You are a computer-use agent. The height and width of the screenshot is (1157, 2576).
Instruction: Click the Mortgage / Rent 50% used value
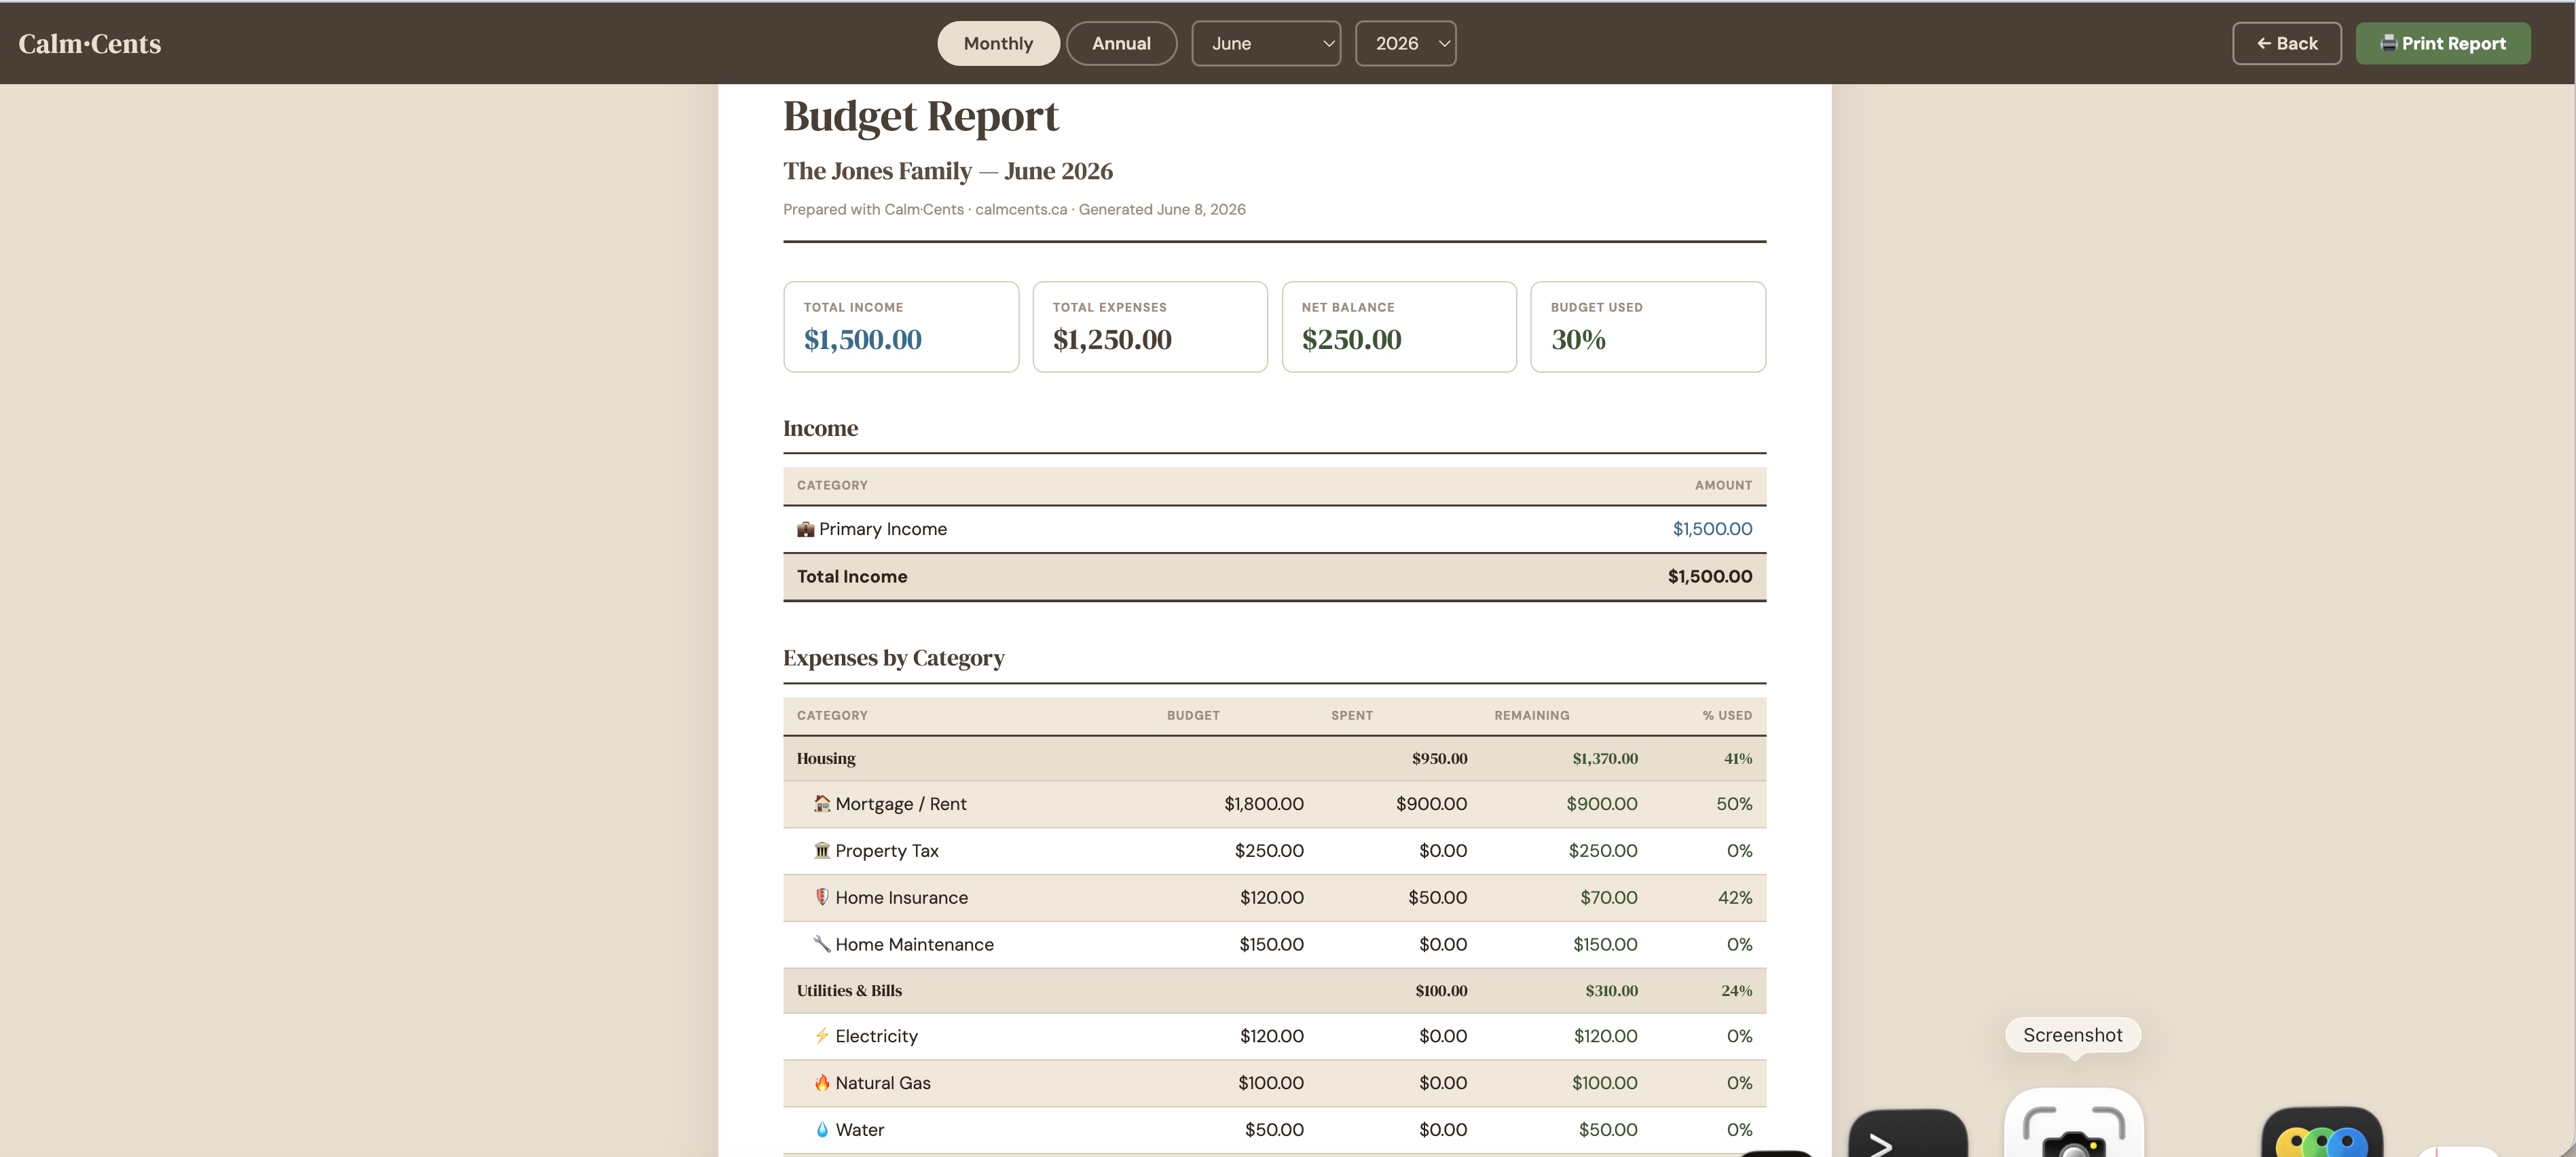coord(1734,804)
